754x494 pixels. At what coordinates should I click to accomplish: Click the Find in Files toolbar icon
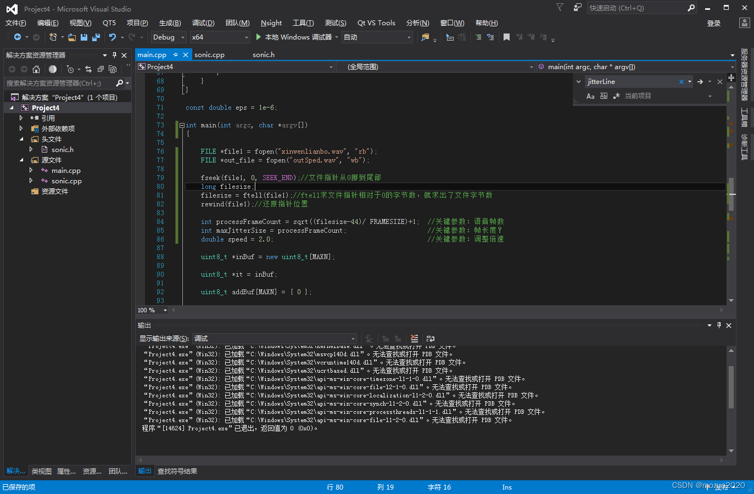pos(425,37)
